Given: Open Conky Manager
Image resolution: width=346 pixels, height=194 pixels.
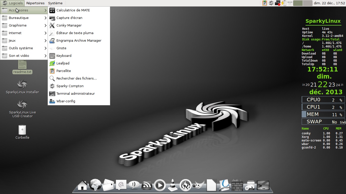Looking at the screenshot, I should coord(79,26).
